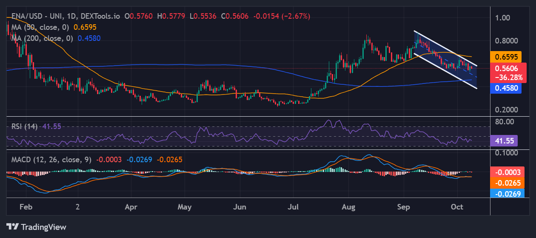Click the Oct label on time axis
Image resolution: width=536 pixels, height=238 pixels.
[457, 207]
